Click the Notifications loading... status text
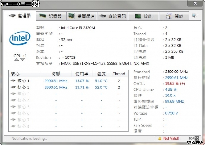 point(29,138)
